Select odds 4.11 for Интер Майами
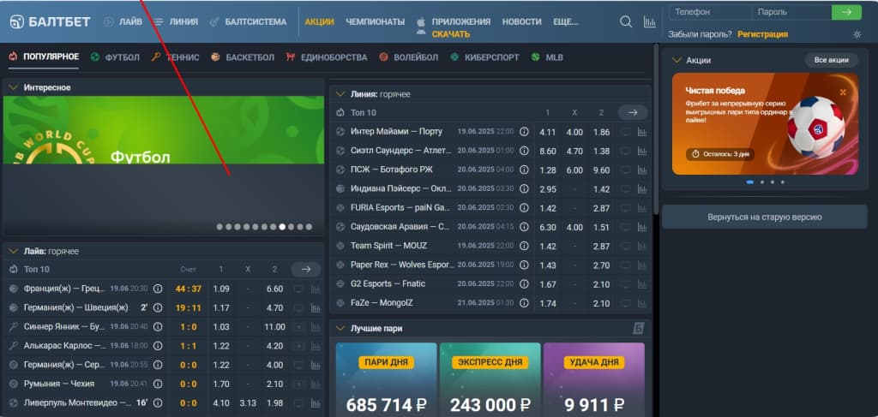The height and width of the screenshot is (417, 878). (x=548, y=133)
